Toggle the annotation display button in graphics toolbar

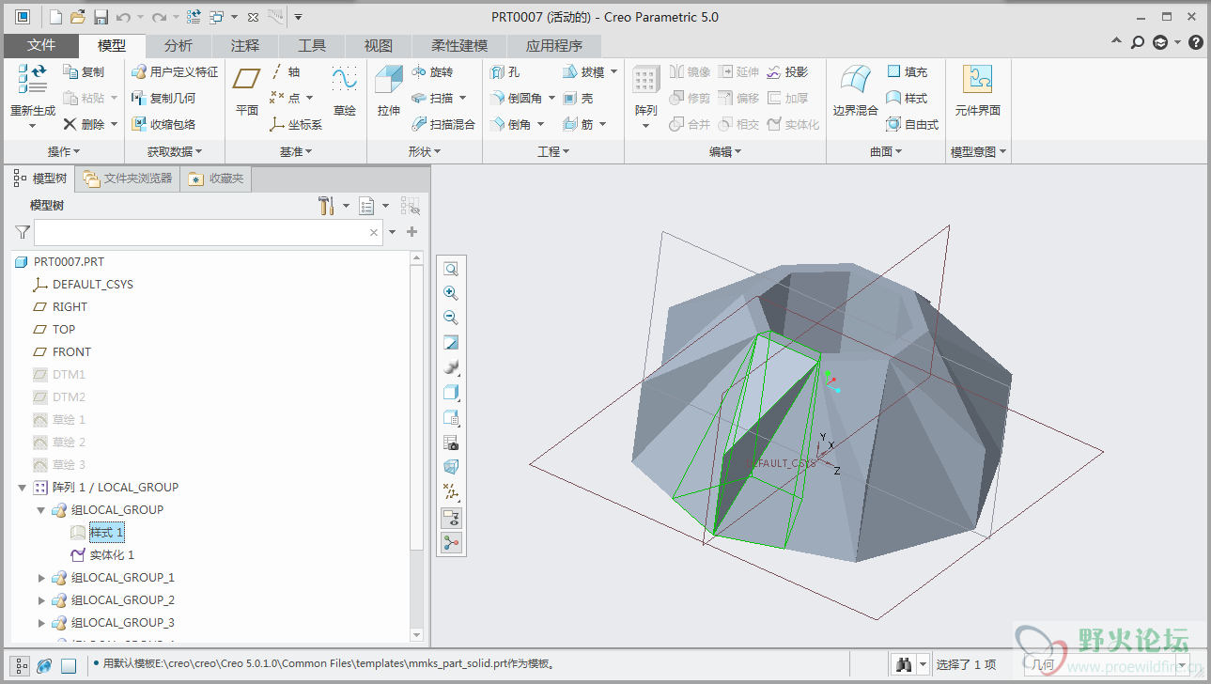[451, 518]
